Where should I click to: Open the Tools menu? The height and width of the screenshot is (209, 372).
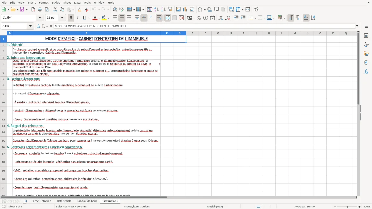87,2
